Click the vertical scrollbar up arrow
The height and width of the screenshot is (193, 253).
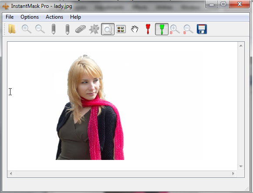[x=241, y=46]
